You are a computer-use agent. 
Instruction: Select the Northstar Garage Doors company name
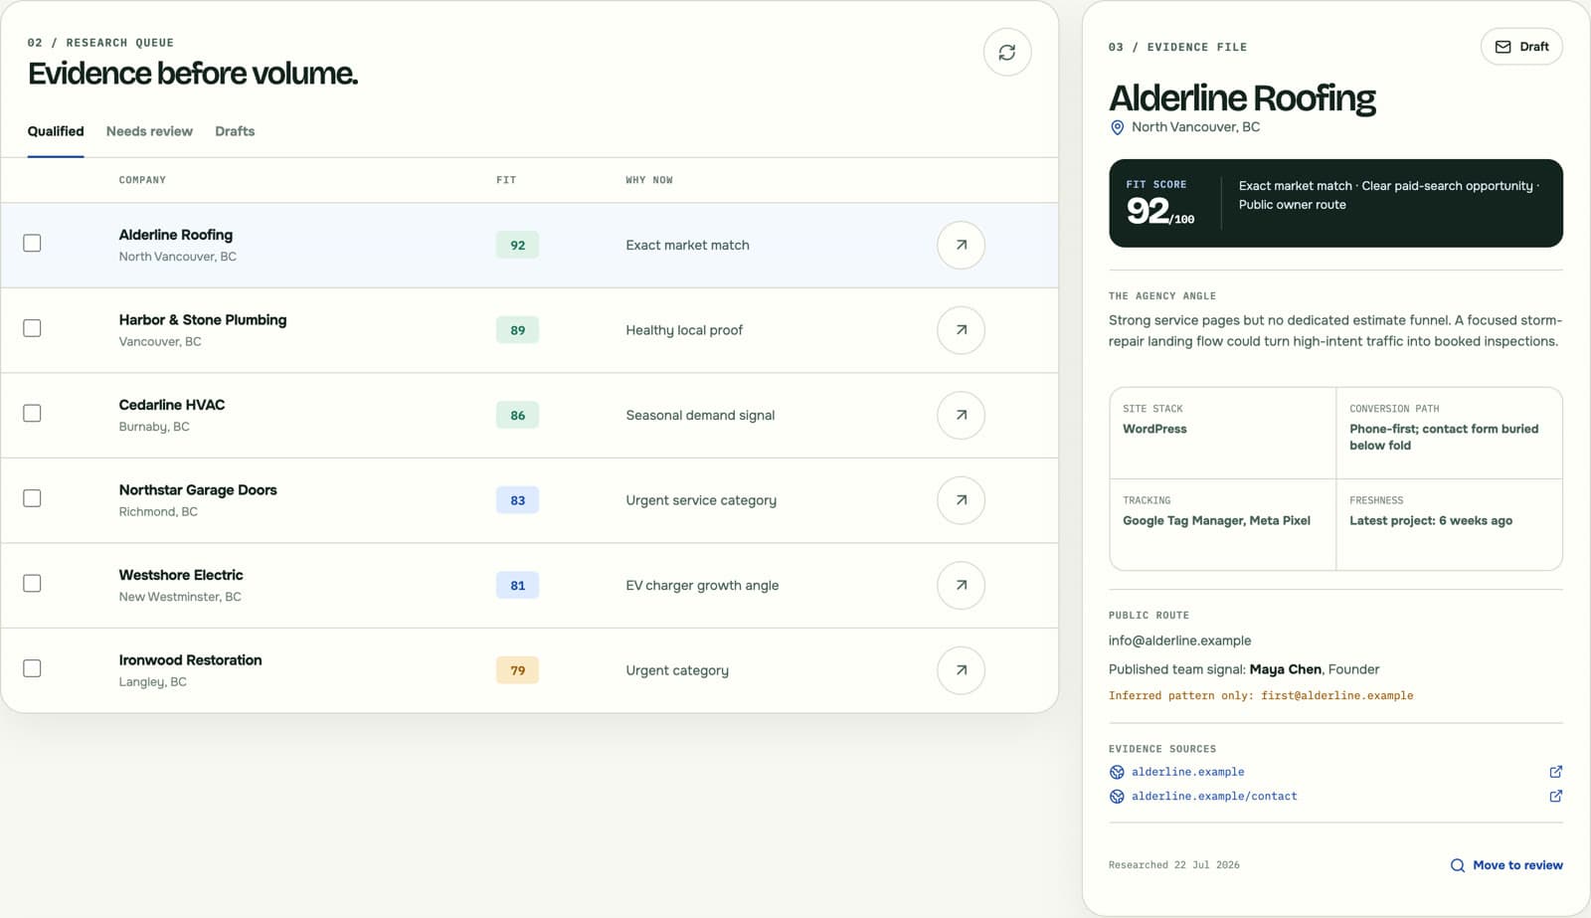tap(198, 489)
